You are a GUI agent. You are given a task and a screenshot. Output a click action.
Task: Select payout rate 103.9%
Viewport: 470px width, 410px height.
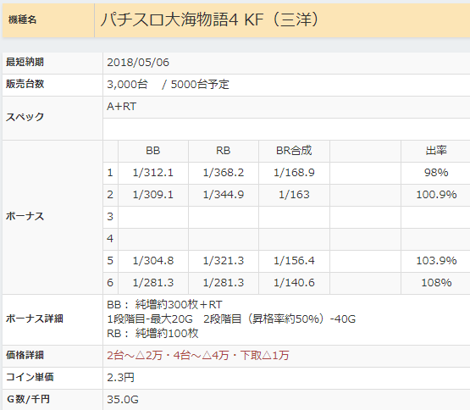(436, 261)
